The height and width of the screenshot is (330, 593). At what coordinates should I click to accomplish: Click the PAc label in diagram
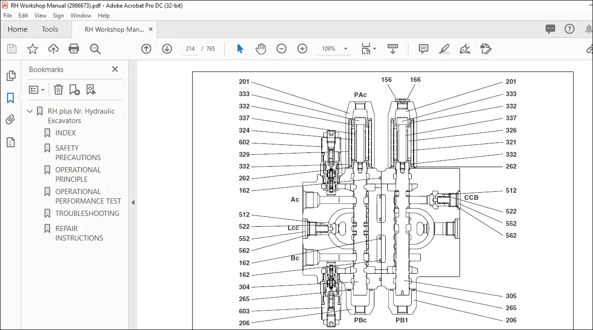click(x=360, y=95)
